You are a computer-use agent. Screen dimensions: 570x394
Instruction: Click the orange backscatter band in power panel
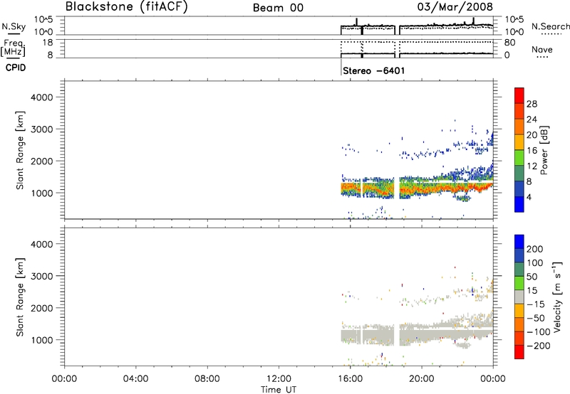pyautogui.click(x=418, y=188)
